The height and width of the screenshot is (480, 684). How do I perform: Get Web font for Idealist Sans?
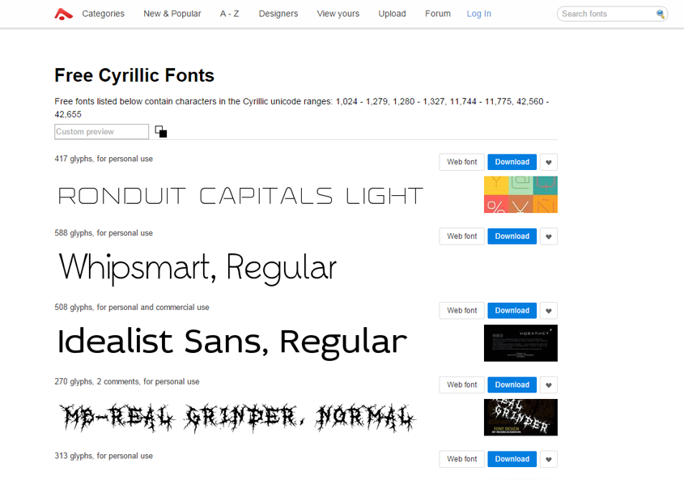(x=461, y=311)
